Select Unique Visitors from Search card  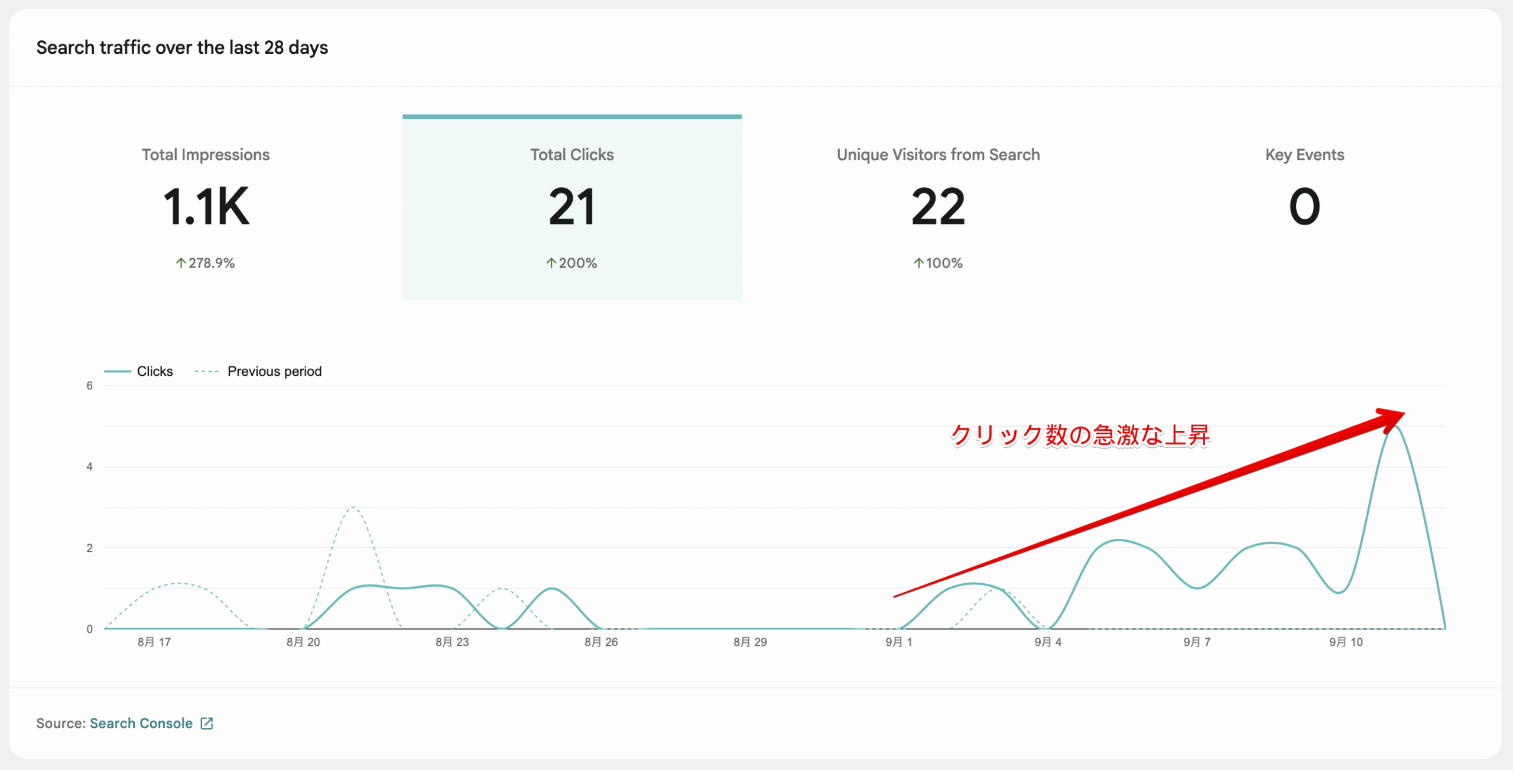938,207
